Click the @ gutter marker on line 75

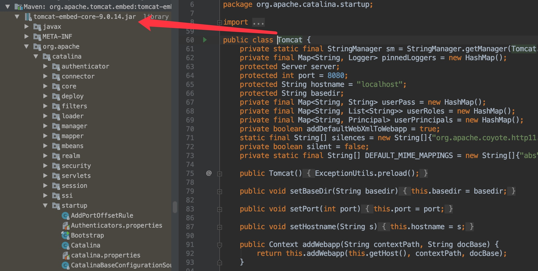point(209,173)
